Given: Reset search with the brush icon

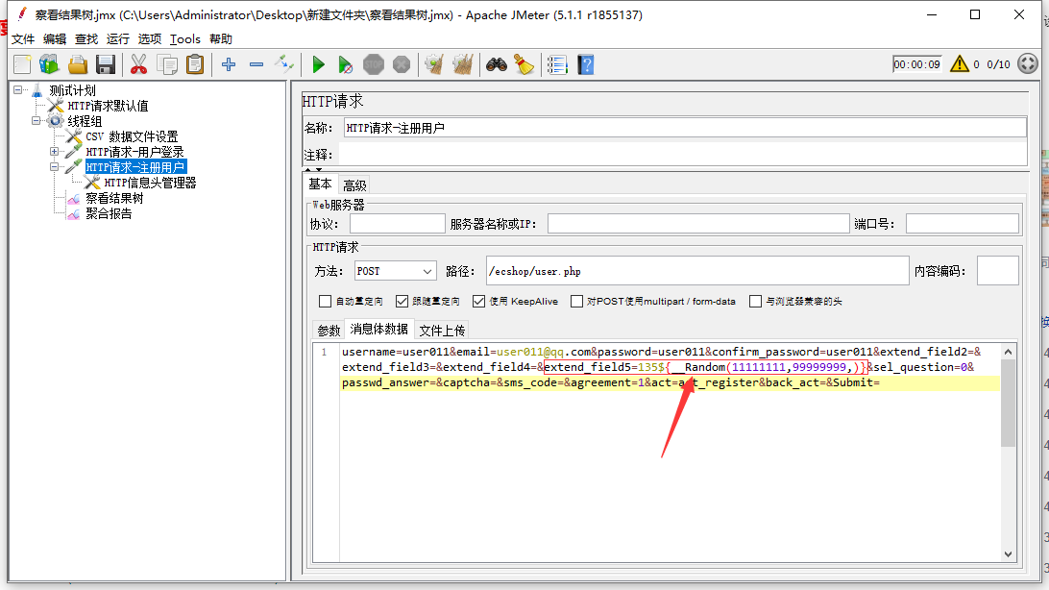Looking at the screenshot, I should 524,65.
